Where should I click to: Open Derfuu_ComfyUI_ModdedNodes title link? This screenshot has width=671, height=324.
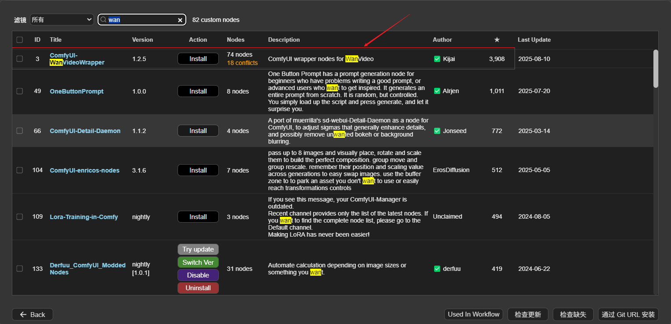click(x=87, y=269)
